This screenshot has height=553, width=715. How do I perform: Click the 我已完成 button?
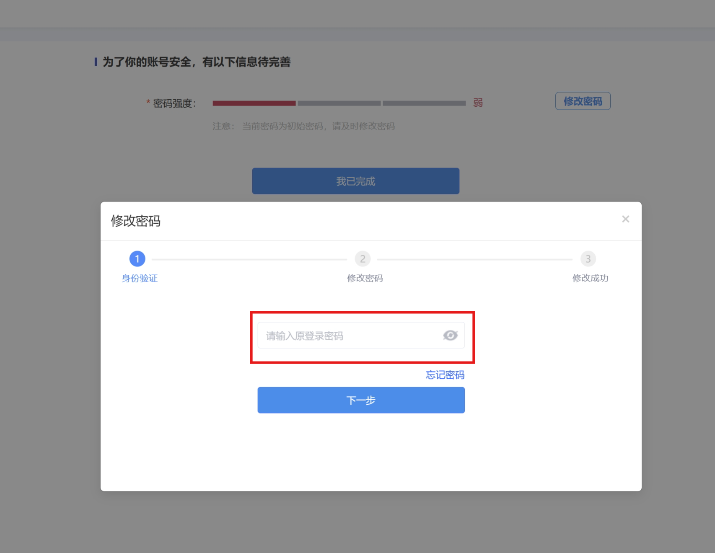pyautogui.click(x=355, y=181)
